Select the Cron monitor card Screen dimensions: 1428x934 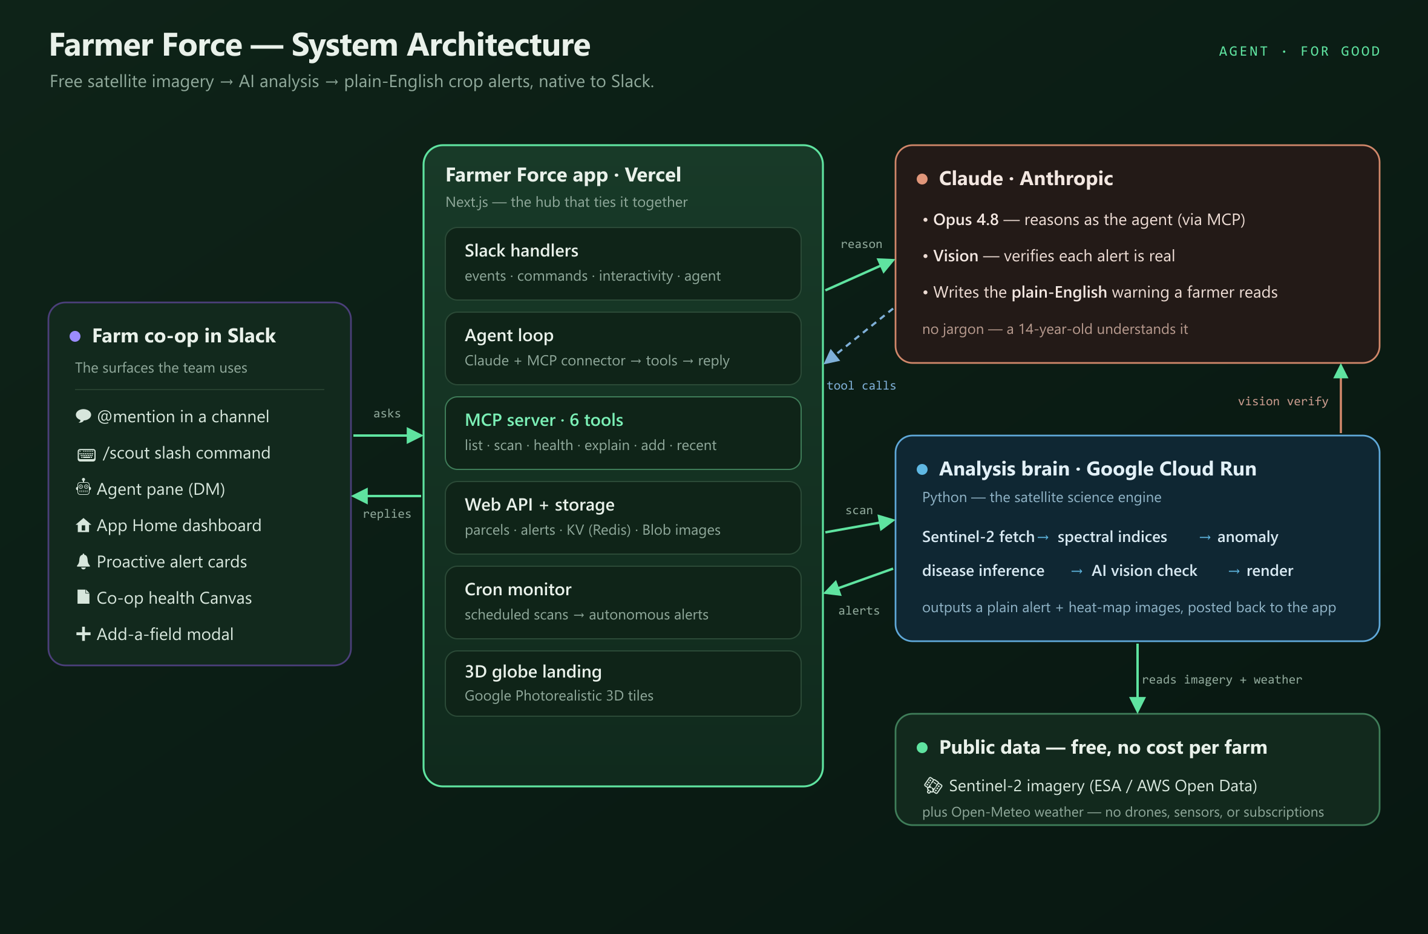click(623, 603)
